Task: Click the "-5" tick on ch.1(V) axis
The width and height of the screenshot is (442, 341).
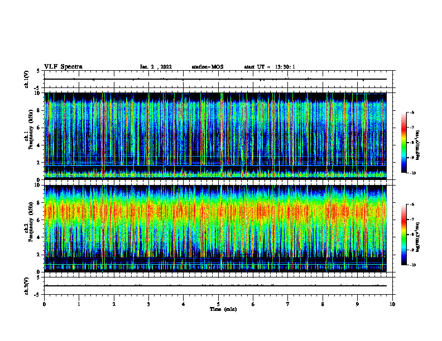Action: pos(37,88)
